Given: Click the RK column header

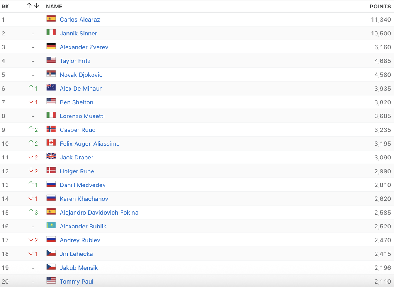Looking at the screenshot, I should (5, 7).
